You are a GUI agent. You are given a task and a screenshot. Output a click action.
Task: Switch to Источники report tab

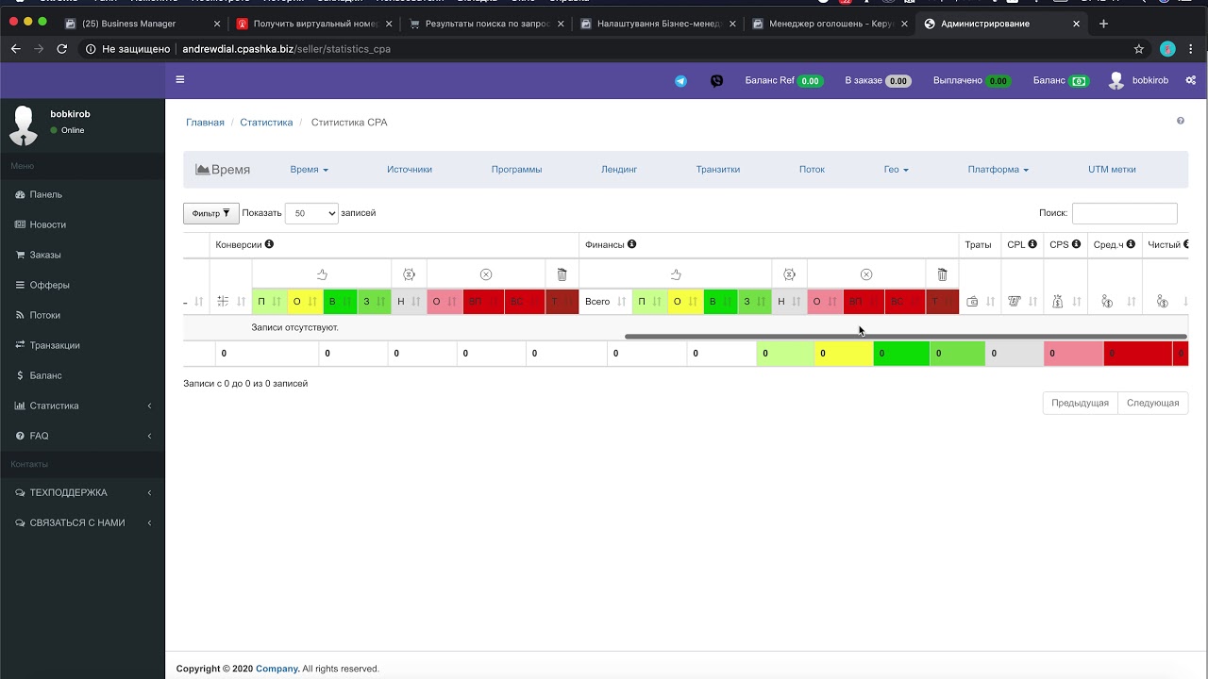pos(410,170)
